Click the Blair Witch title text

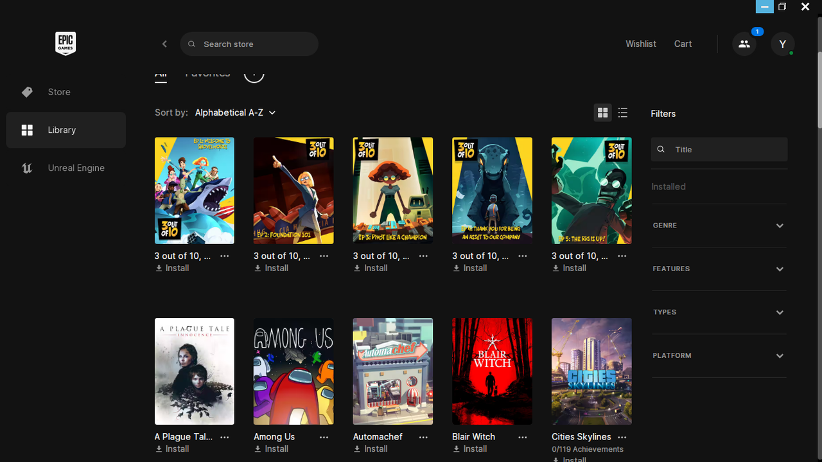tap(474, 437)
